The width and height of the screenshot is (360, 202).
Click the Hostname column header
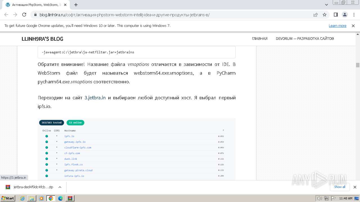(x=70, y=130)
